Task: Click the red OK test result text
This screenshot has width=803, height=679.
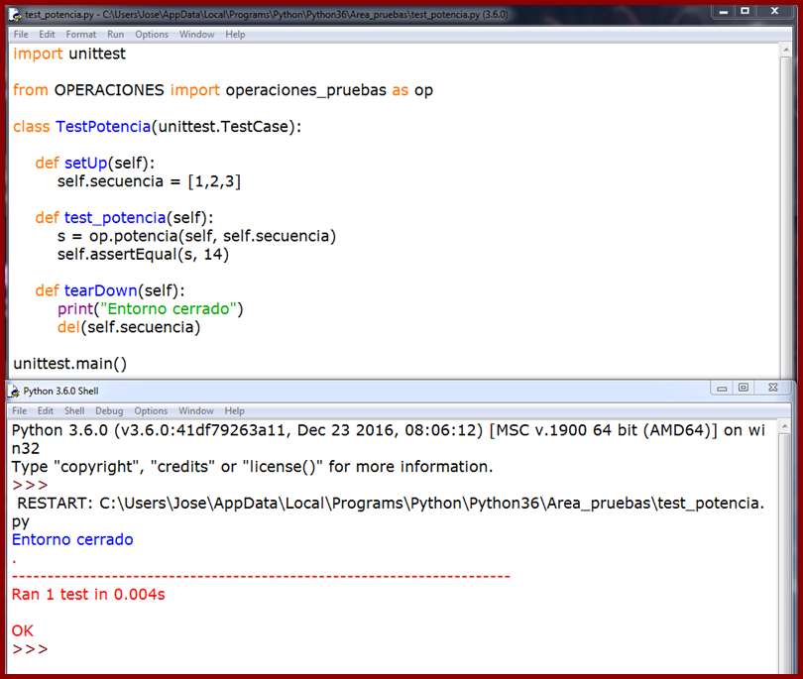Action: (22, 630)
